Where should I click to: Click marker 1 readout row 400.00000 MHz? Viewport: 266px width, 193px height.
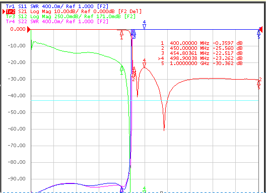[x=202, y=43]
